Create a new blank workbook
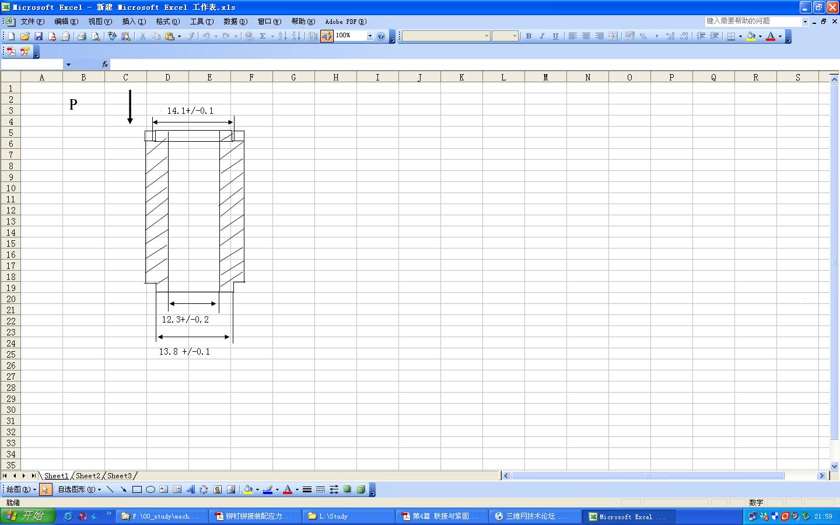Screen dimensions: 840x525 [x=11, y=36]
